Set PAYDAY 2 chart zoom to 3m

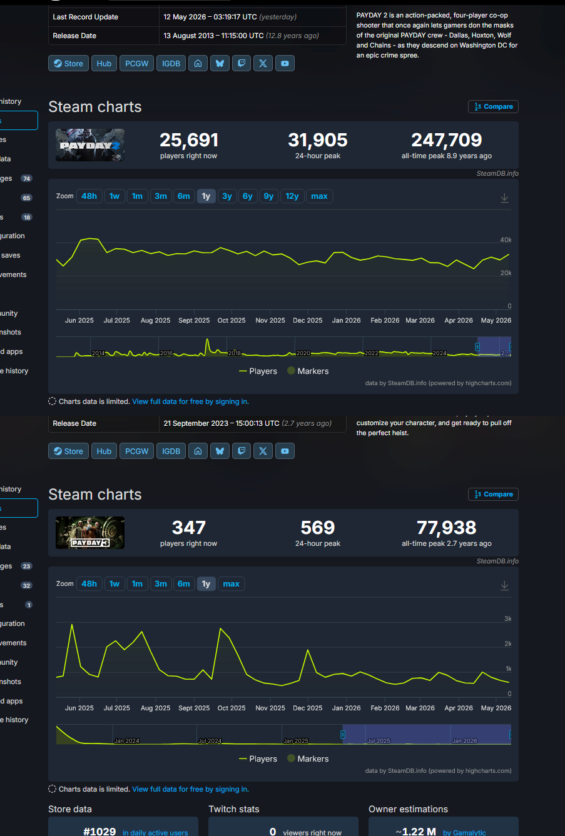tap(161, 196)
